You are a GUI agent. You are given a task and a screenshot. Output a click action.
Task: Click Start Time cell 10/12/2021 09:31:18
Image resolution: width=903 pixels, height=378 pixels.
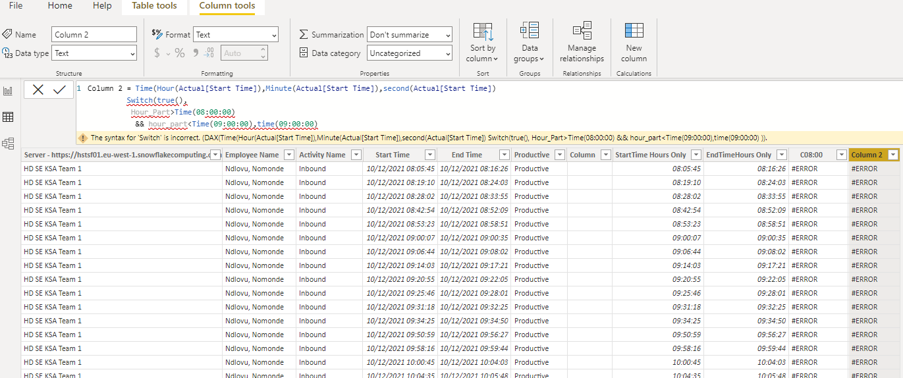(400, 307)
